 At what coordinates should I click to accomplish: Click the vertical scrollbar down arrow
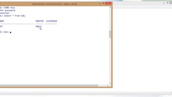click(x=110, y=83)
